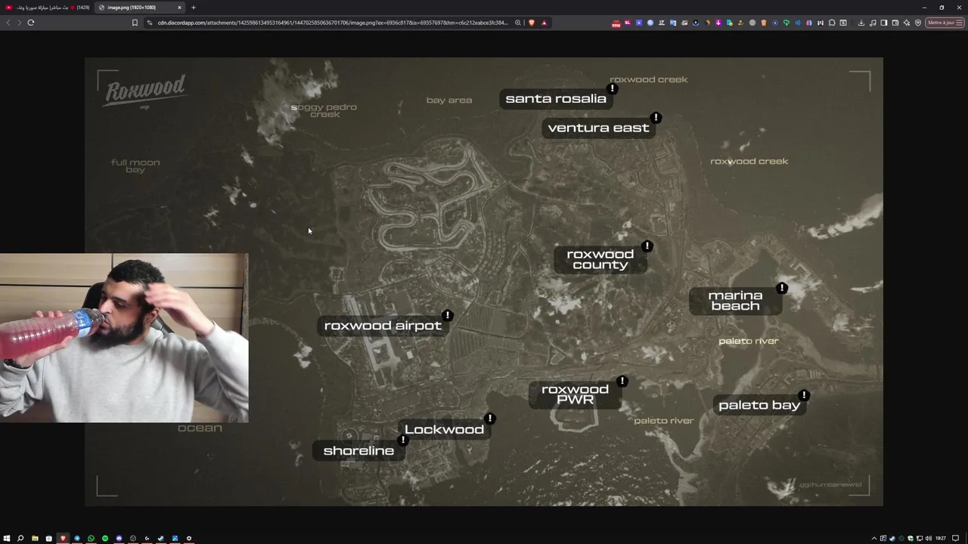Toggle the browser sidebar panel icon
The width and height of the screenshot is (968, 544).
pyautogui.click(x=884, y=23)
